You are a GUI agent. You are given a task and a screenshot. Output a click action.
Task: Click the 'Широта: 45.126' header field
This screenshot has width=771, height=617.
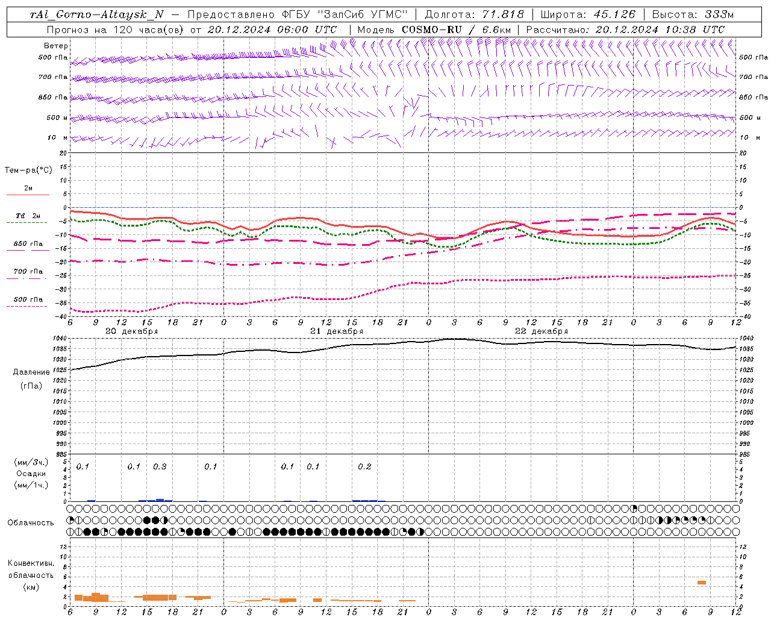(588, 14)
